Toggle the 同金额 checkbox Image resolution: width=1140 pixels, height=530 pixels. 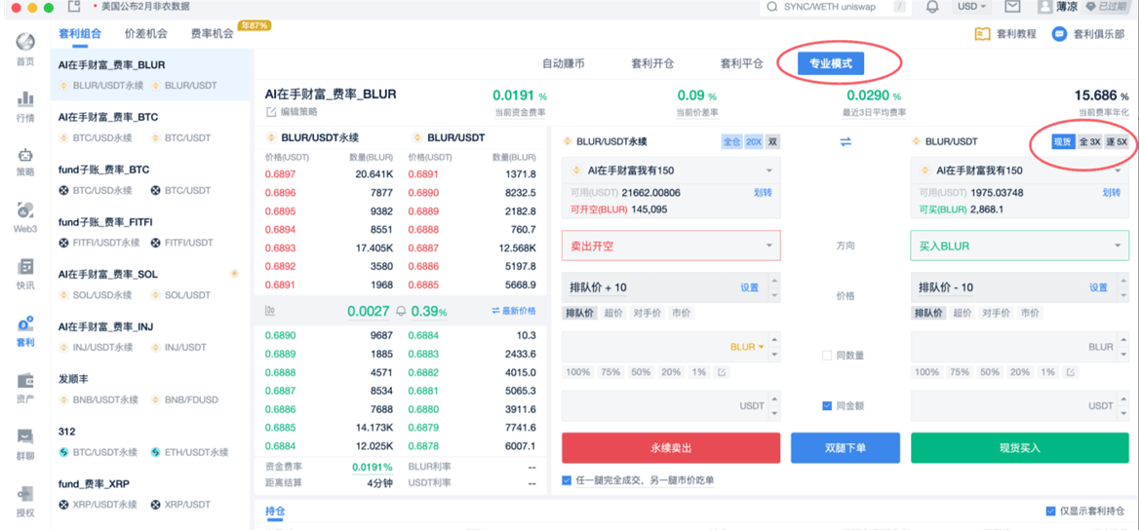point(827,406)
